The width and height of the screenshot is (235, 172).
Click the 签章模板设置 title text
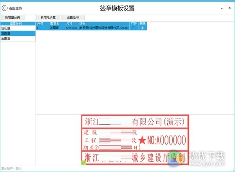117,8
